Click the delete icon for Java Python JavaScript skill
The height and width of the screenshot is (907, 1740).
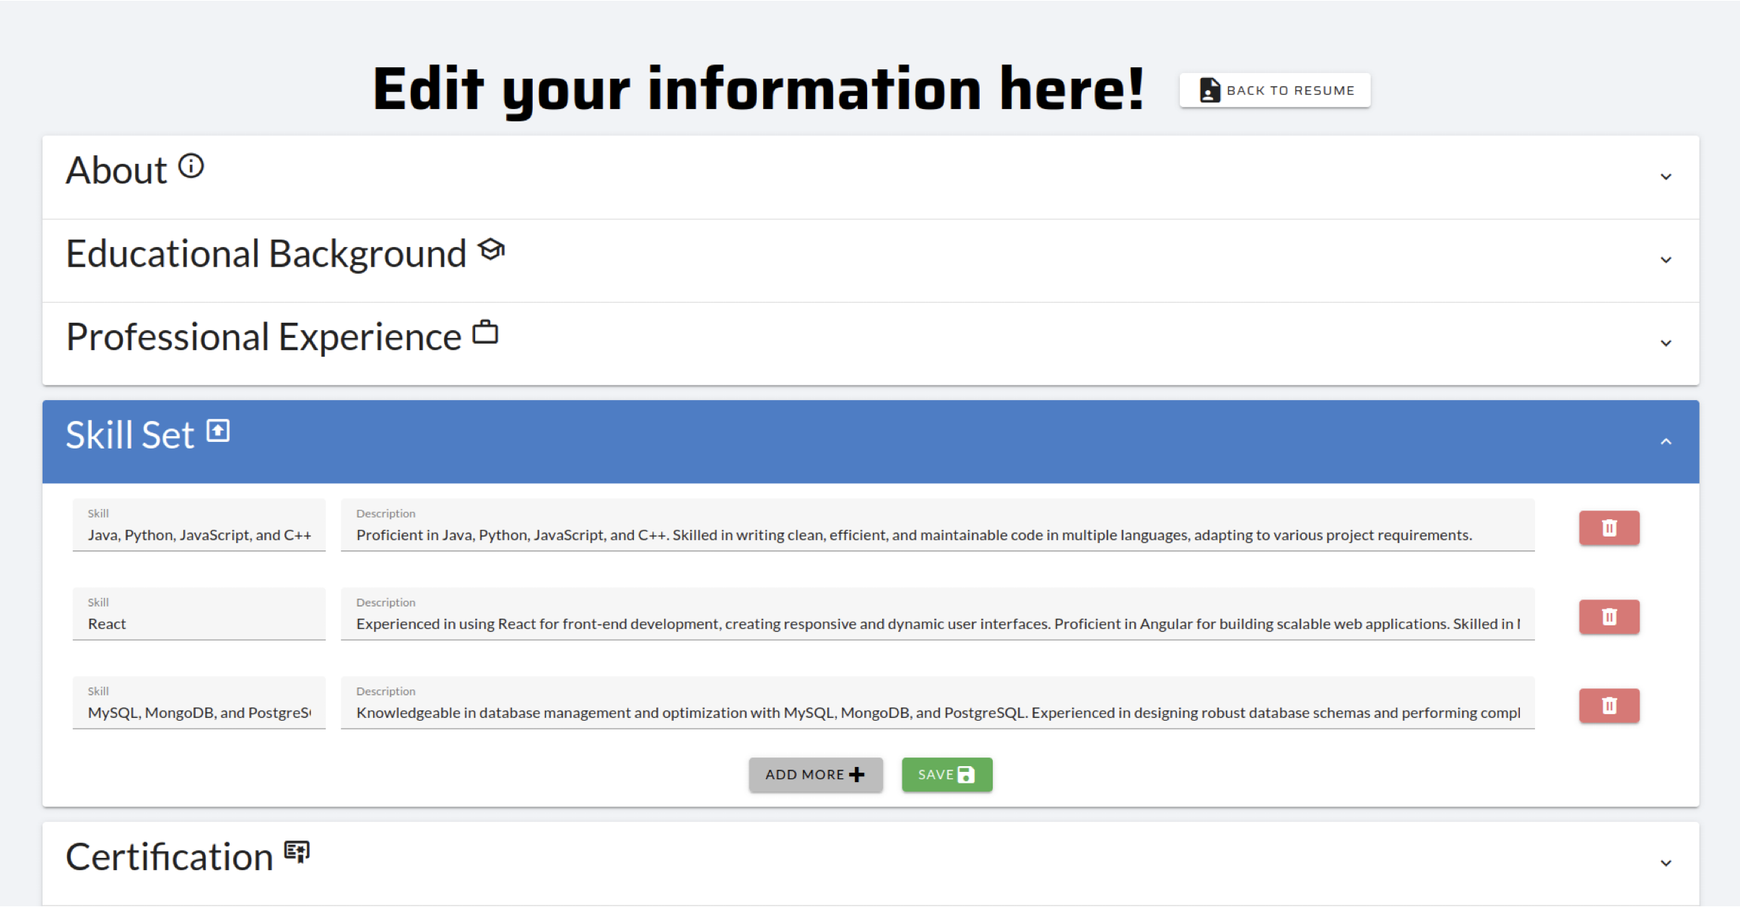[x=1608, y=529]
